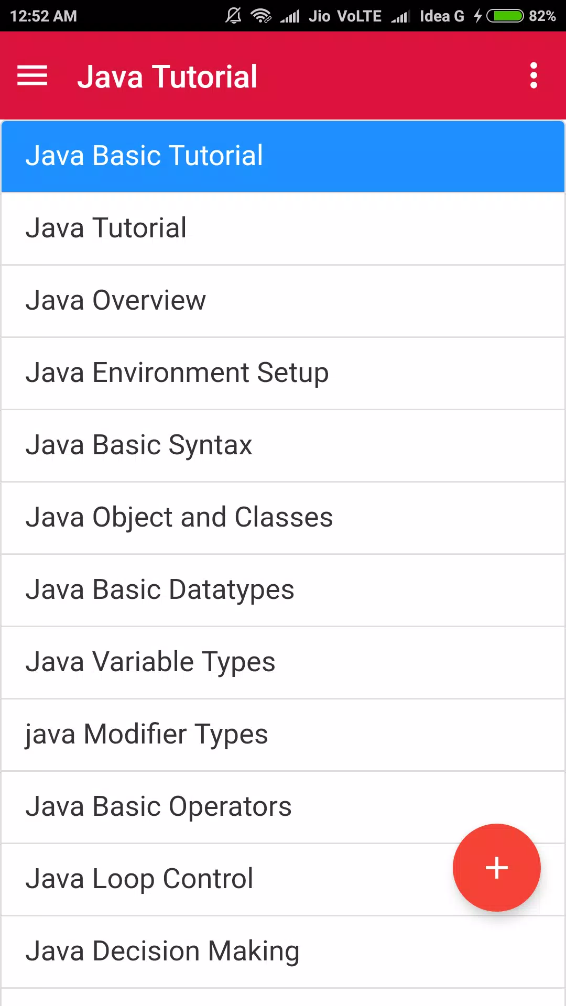This screenshot has width=566, height=1006.
Task: Open the Java Overview lesson
Action: coord(283,301)
